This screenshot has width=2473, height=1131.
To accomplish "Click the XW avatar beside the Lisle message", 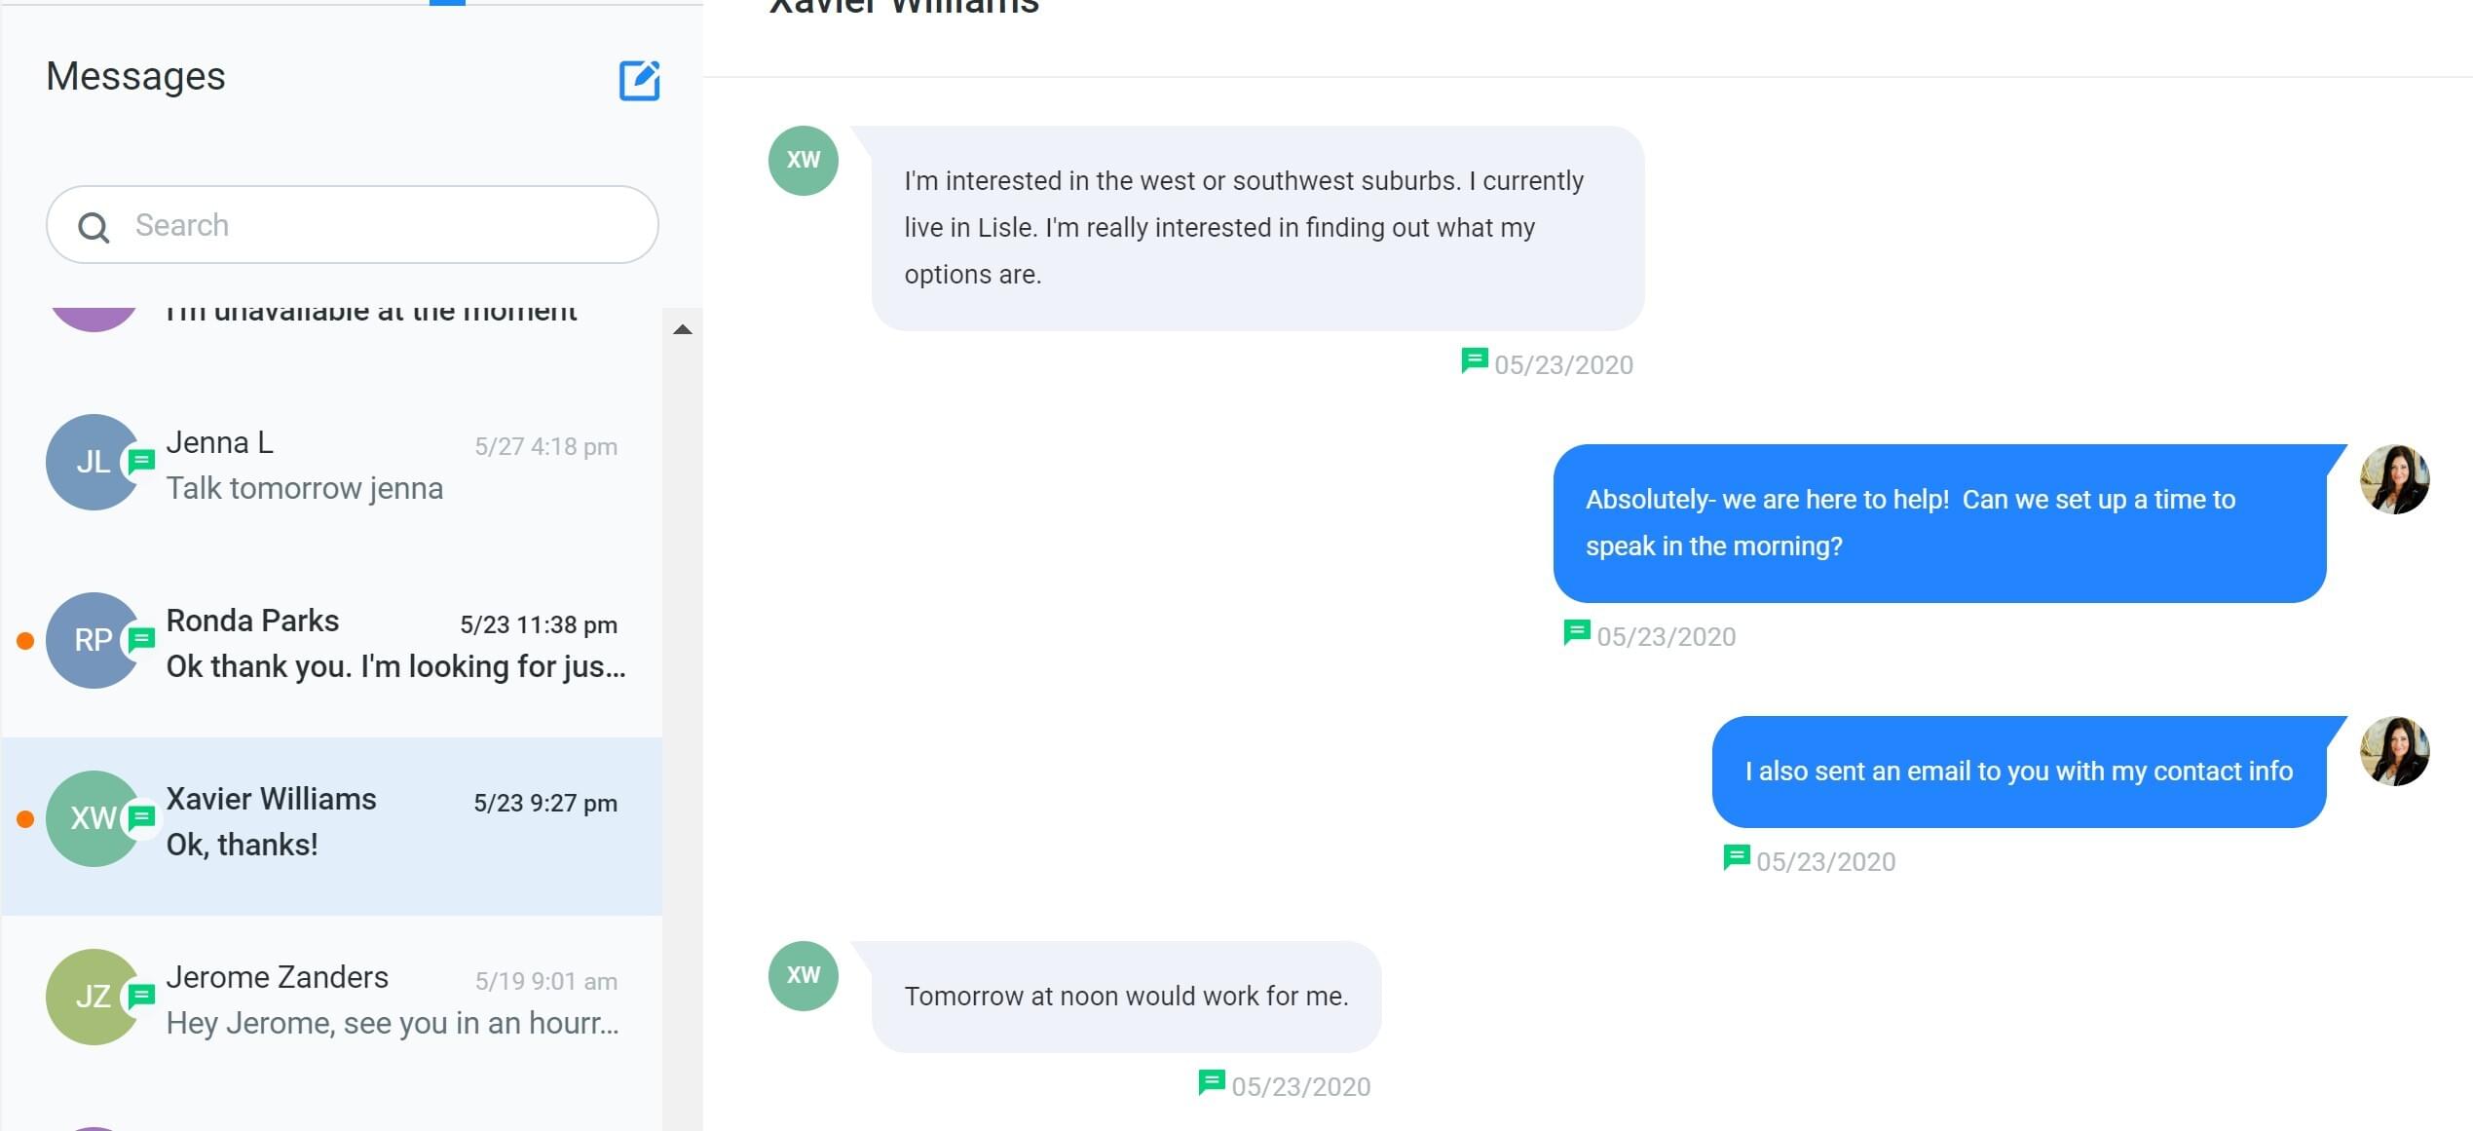I will (x=804, y=161).
